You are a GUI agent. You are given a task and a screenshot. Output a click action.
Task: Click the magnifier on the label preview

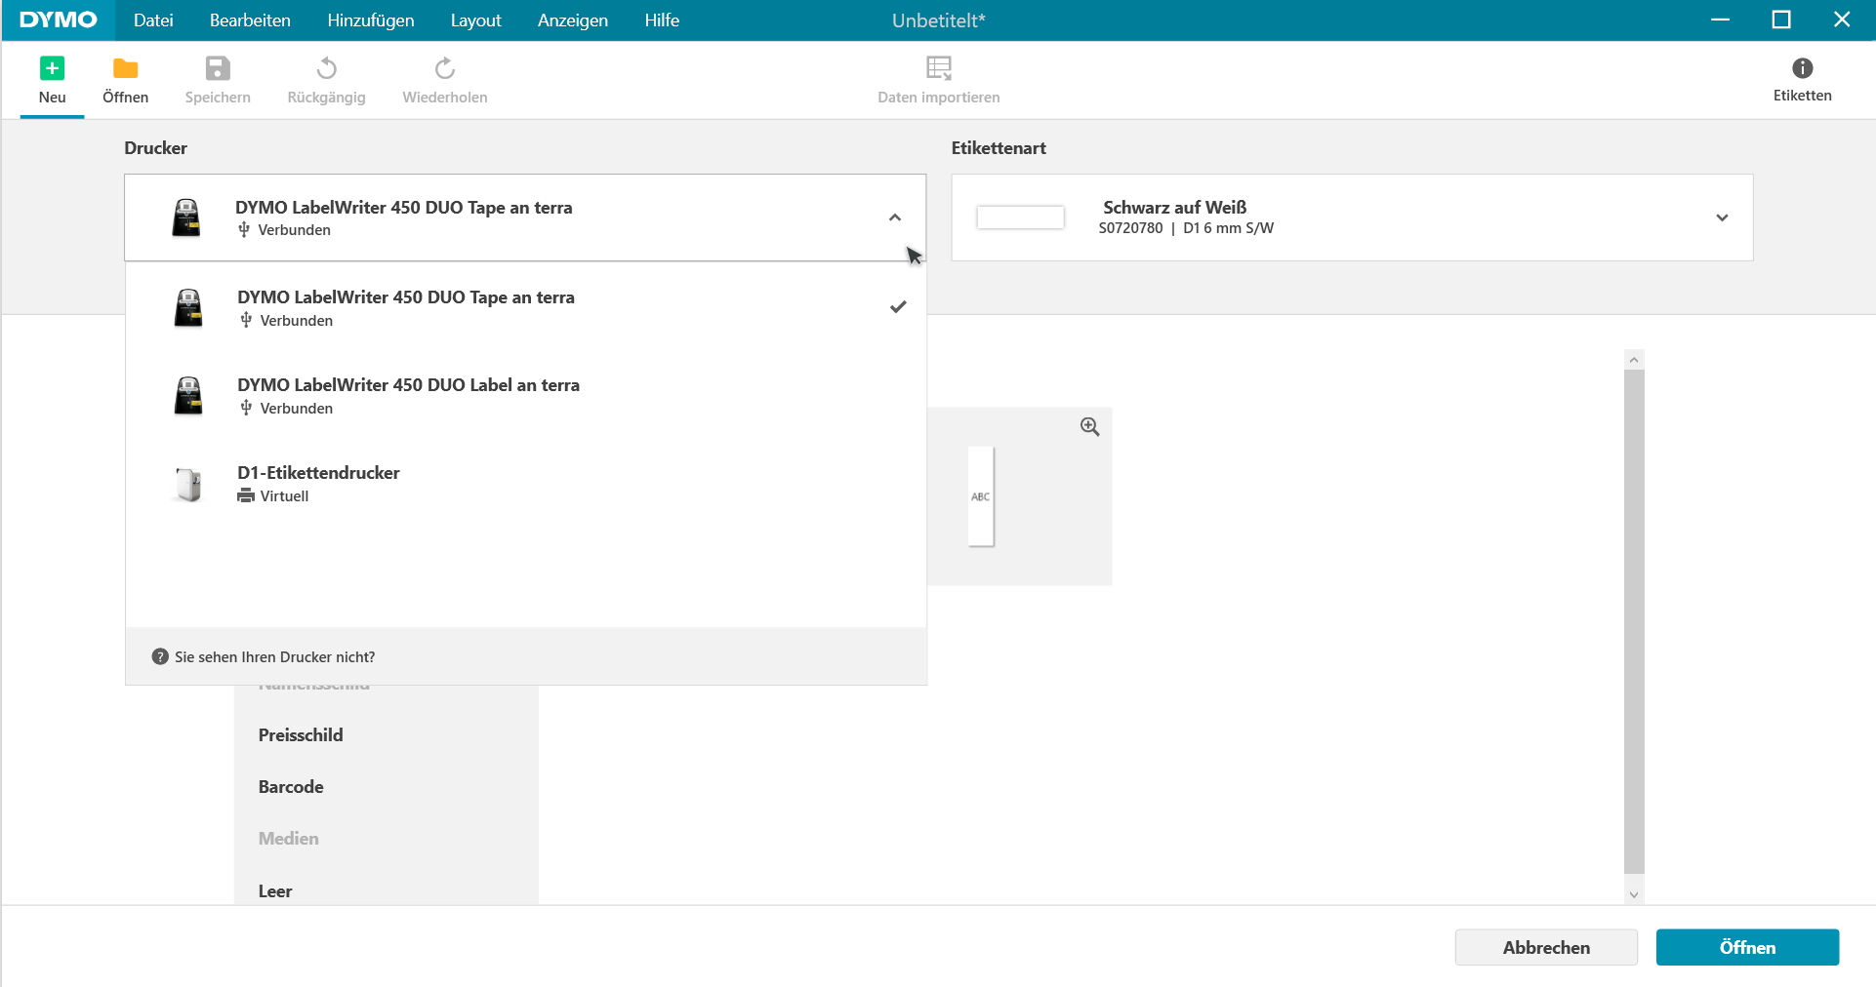coord(1089,426)
